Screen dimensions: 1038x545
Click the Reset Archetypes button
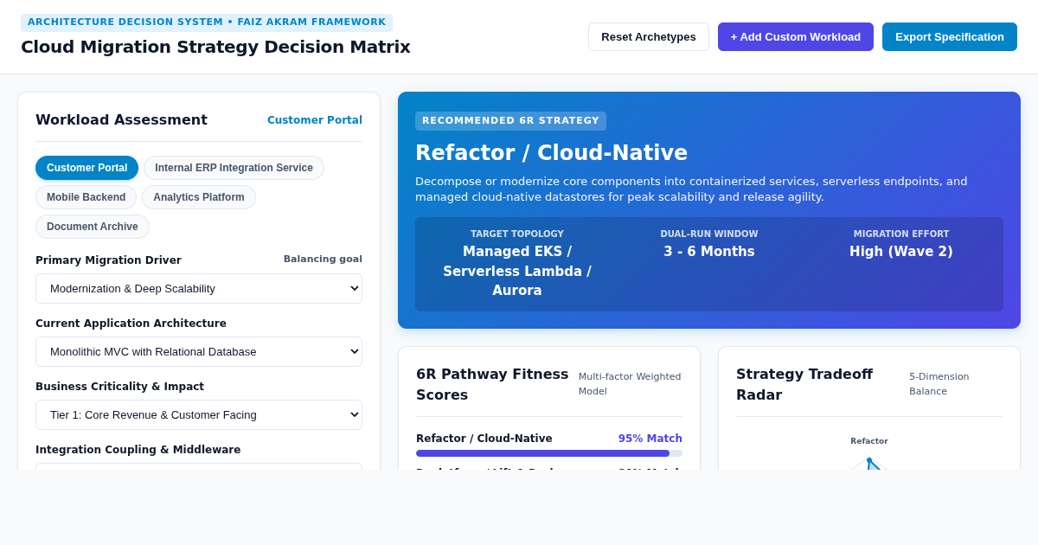pos(649,36)
